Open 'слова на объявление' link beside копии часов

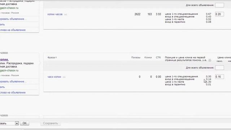click(x=13, y=30)
